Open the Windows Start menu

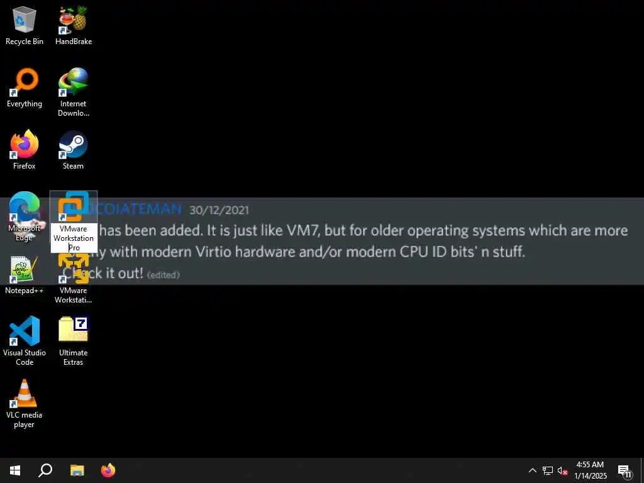15,470
